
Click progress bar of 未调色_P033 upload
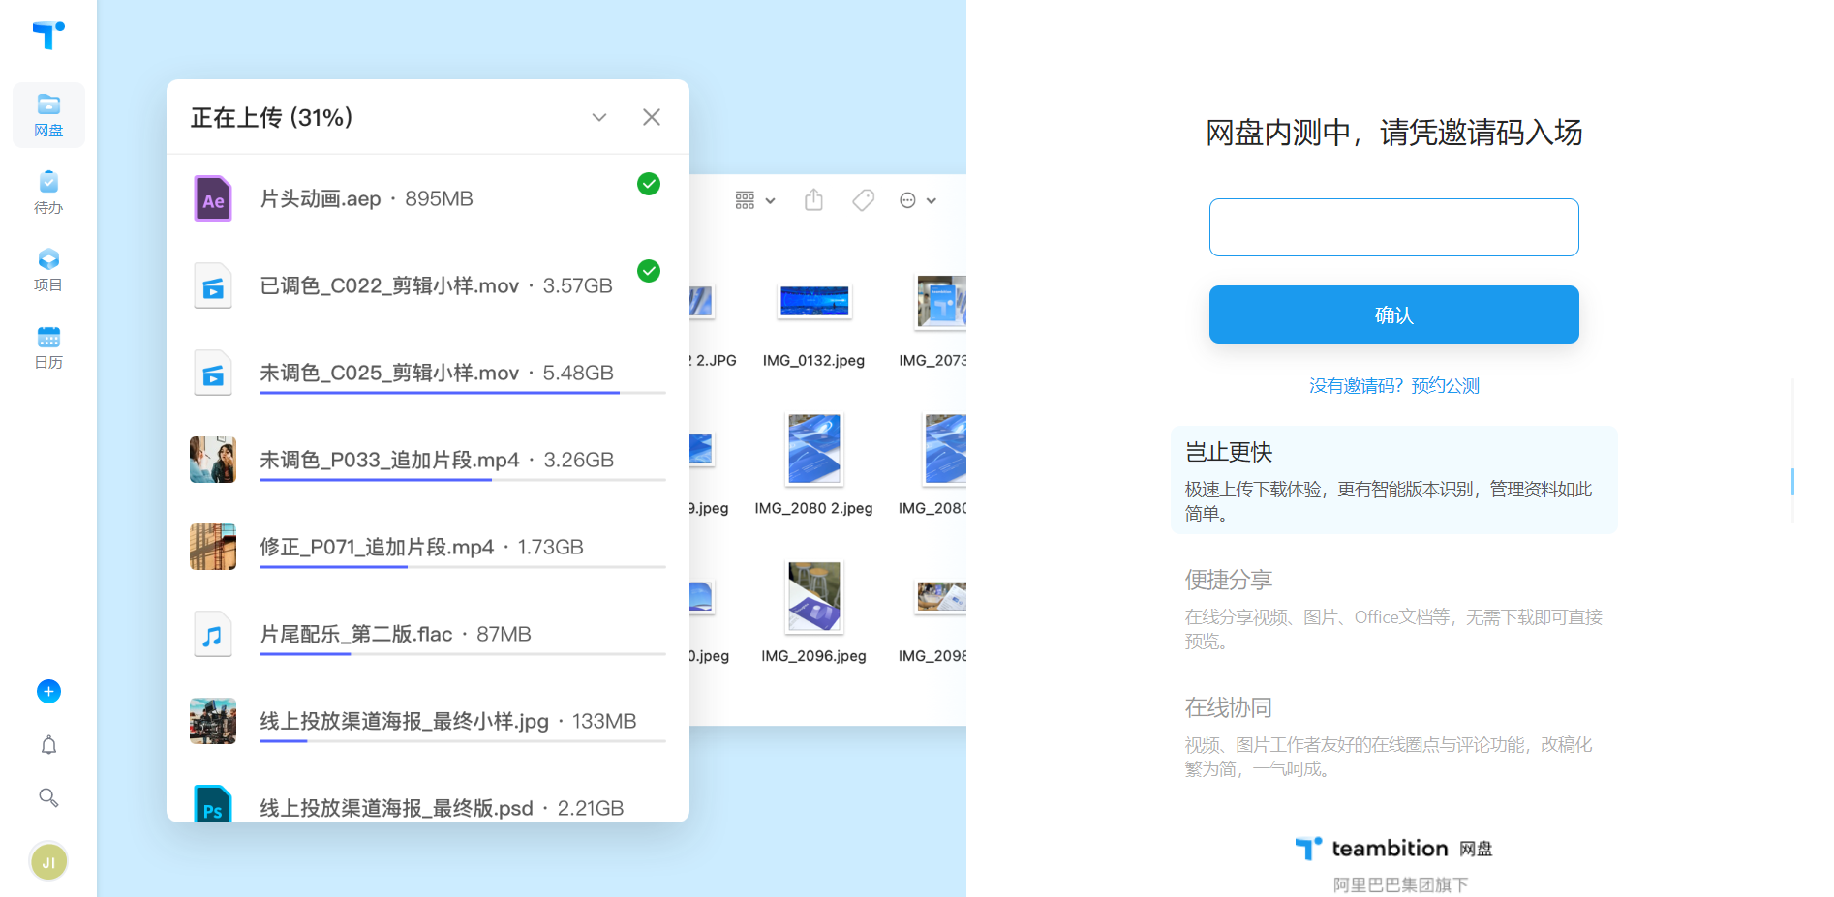(x=463, y=480)
